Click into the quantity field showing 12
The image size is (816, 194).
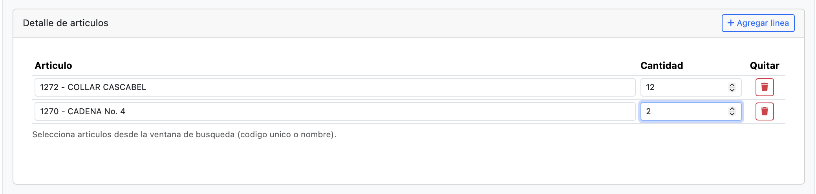683,87
